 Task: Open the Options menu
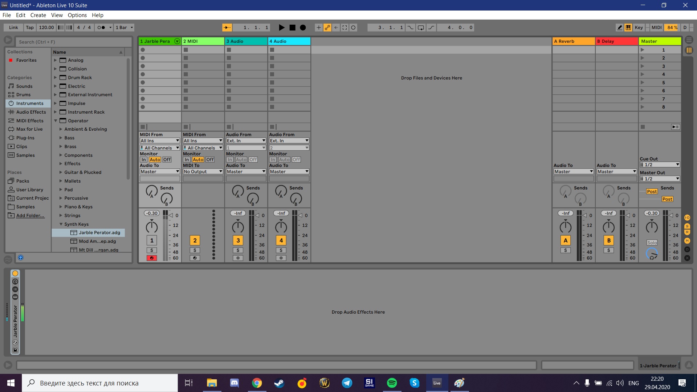click(77, 15)
